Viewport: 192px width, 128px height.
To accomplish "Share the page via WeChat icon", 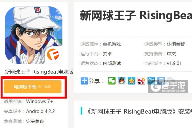I will 112,81.
